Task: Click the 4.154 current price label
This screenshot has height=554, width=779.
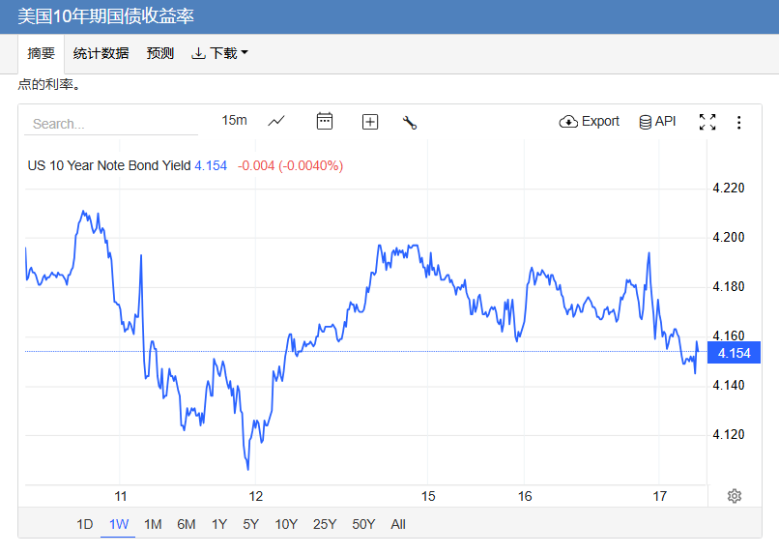Action: [734, 353]
